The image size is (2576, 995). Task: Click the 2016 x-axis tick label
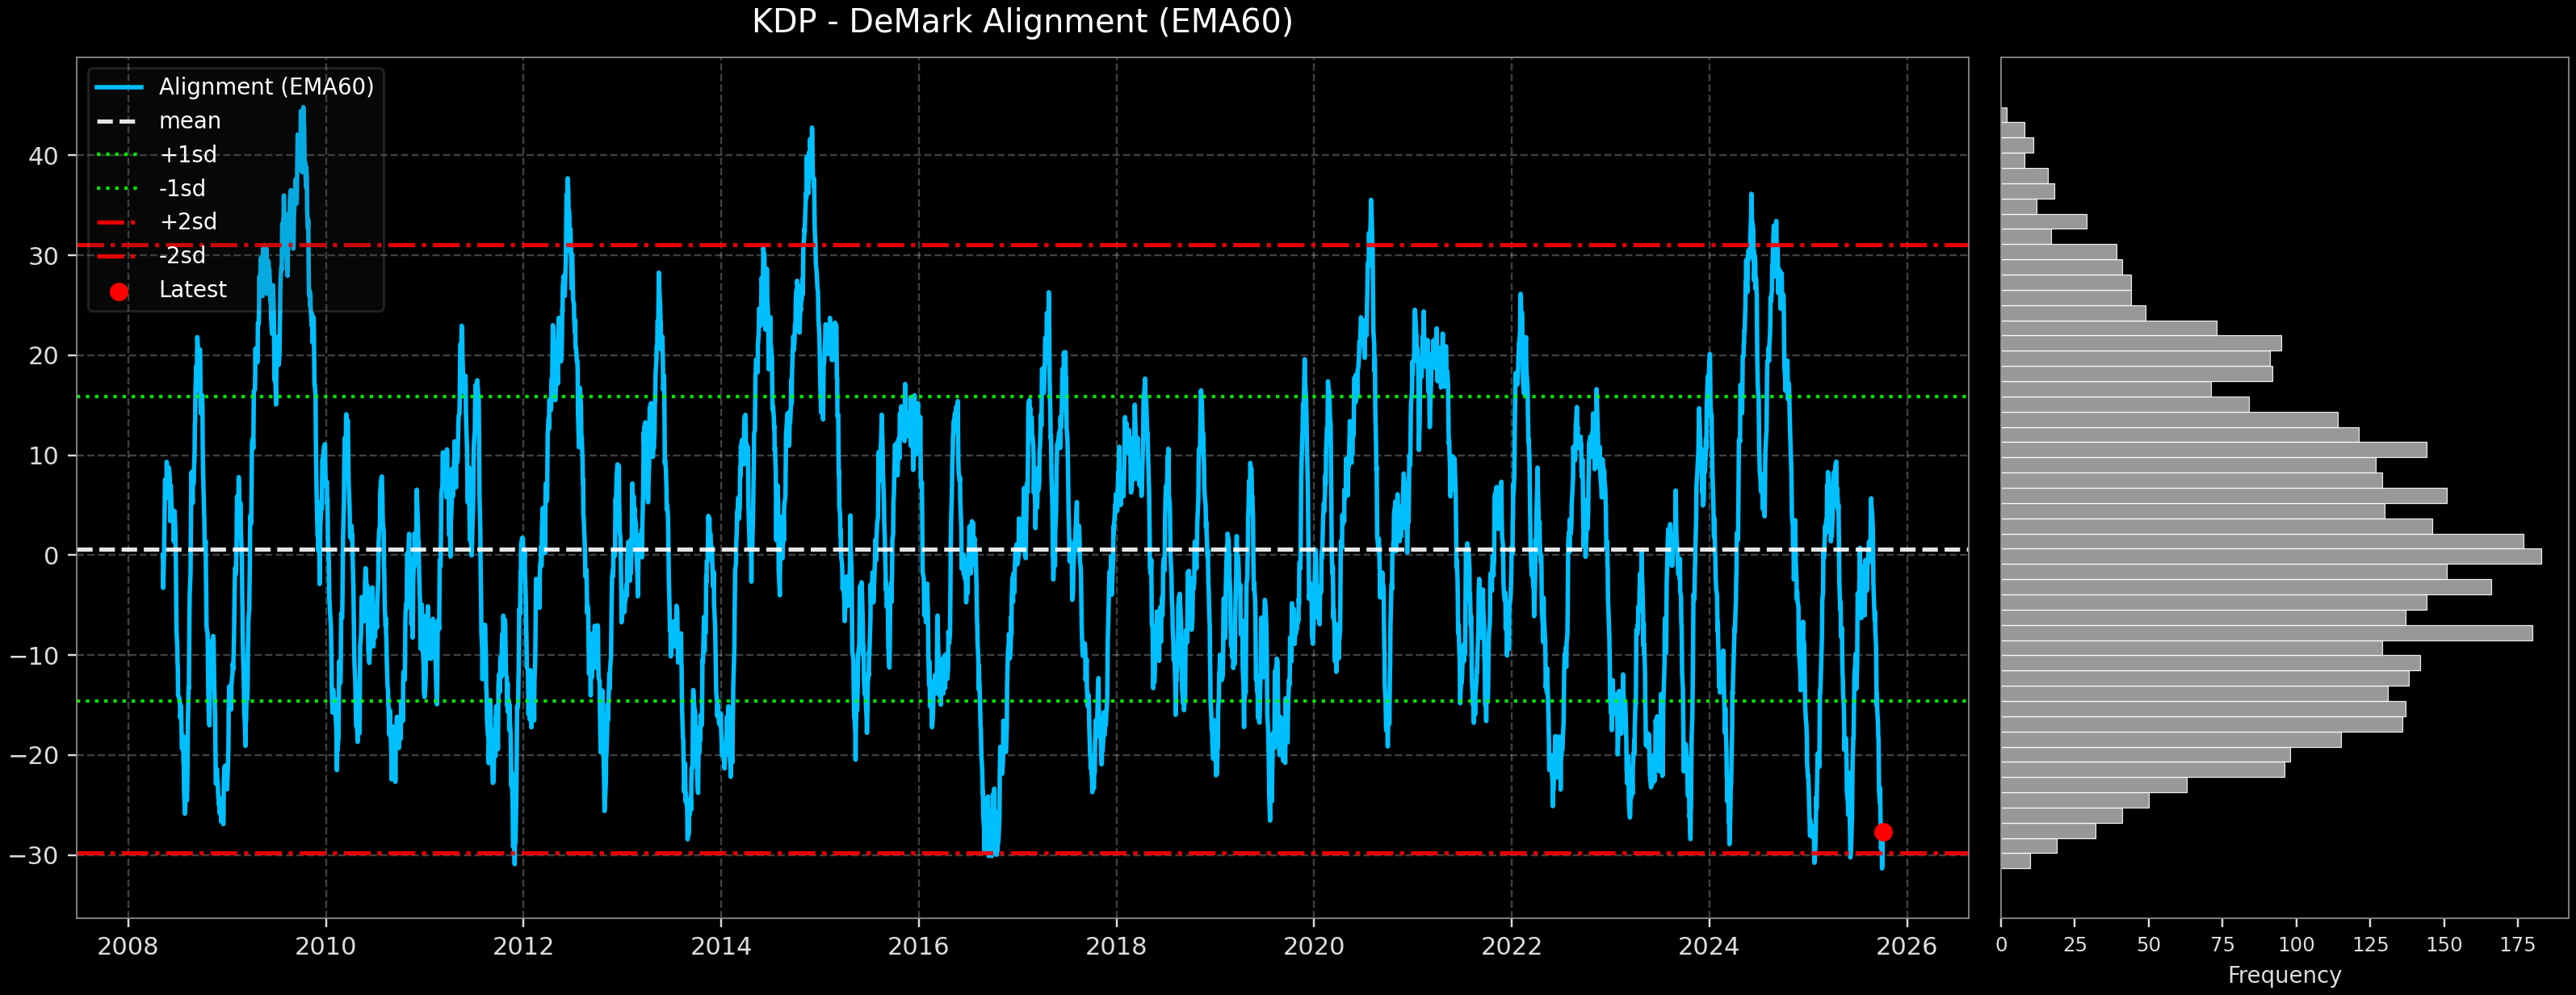(918, 946)
